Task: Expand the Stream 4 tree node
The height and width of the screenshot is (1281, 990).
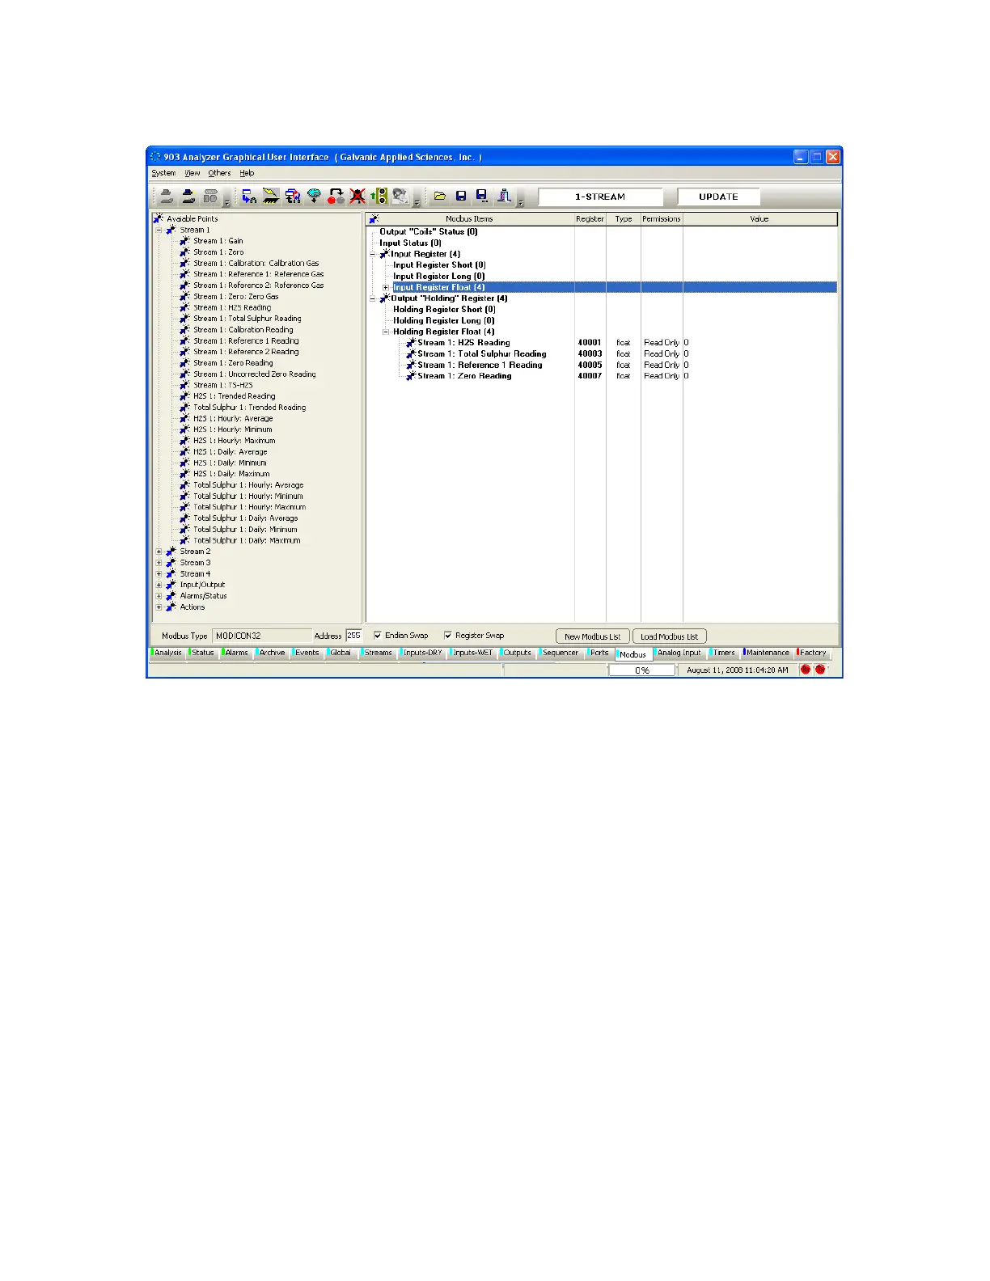Action: 159,573
